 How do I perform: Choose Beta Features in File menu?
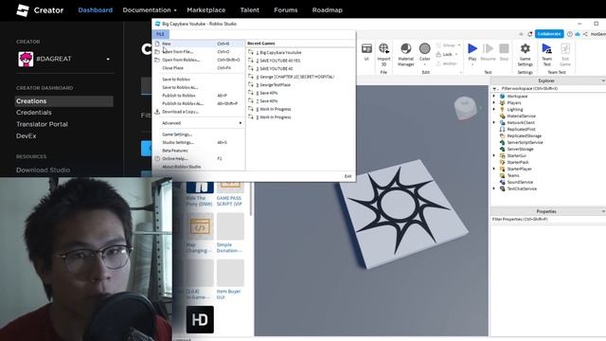pos(199,151)
